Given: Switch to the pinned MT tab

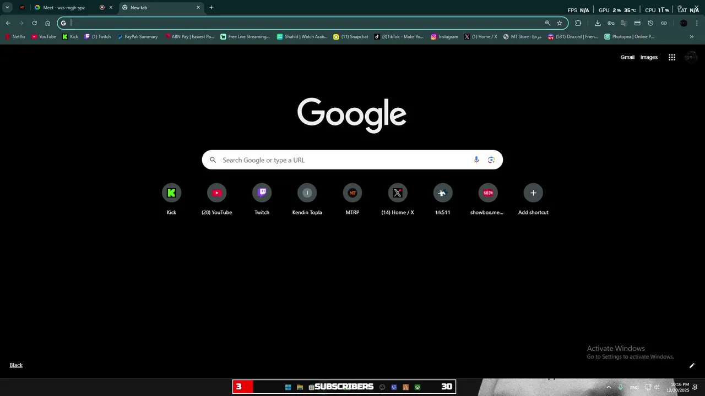Looking at the screenshot, I should 22,8.
